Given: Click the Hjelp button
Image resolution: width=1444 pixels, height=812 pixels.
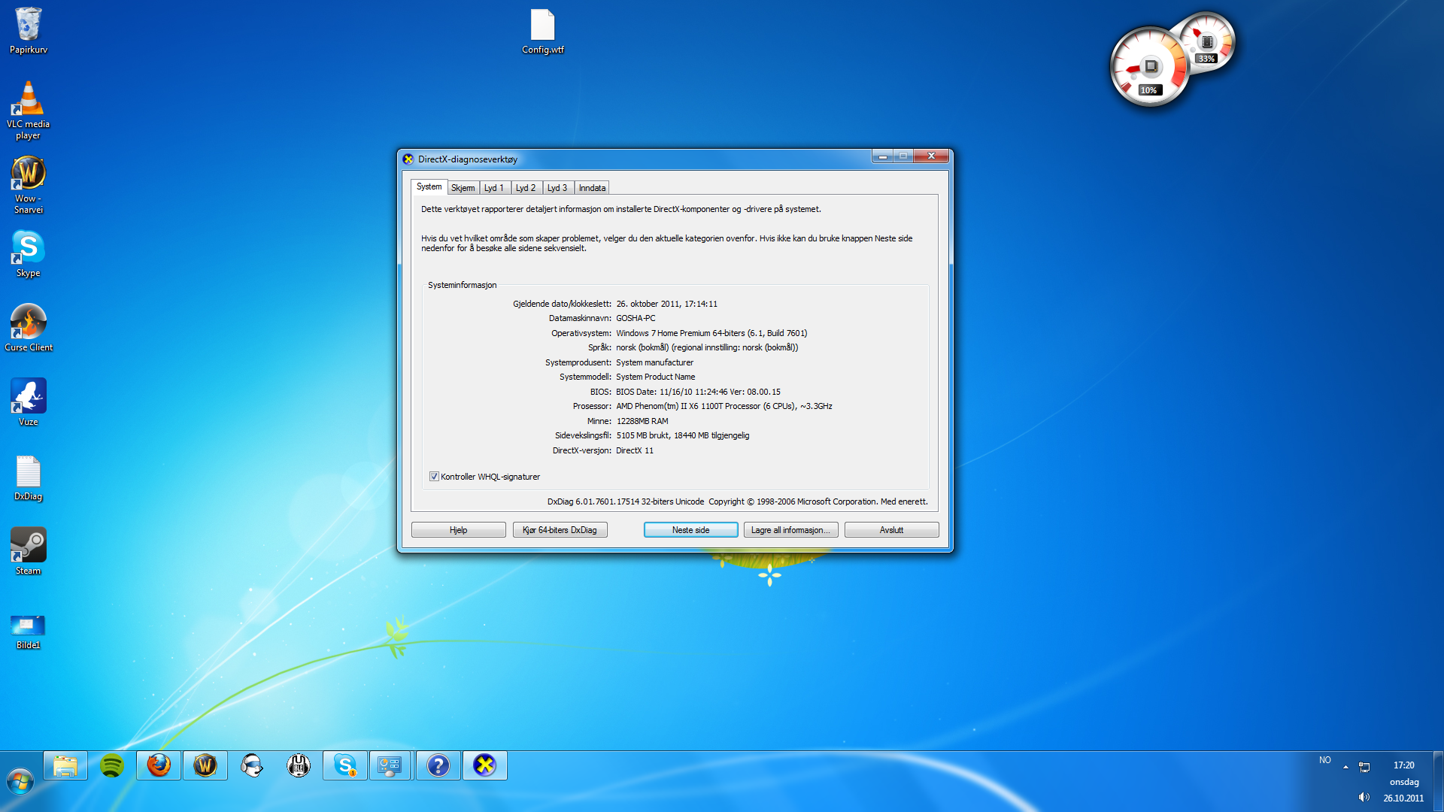Looking at the screenshot, I should (459, 530).
